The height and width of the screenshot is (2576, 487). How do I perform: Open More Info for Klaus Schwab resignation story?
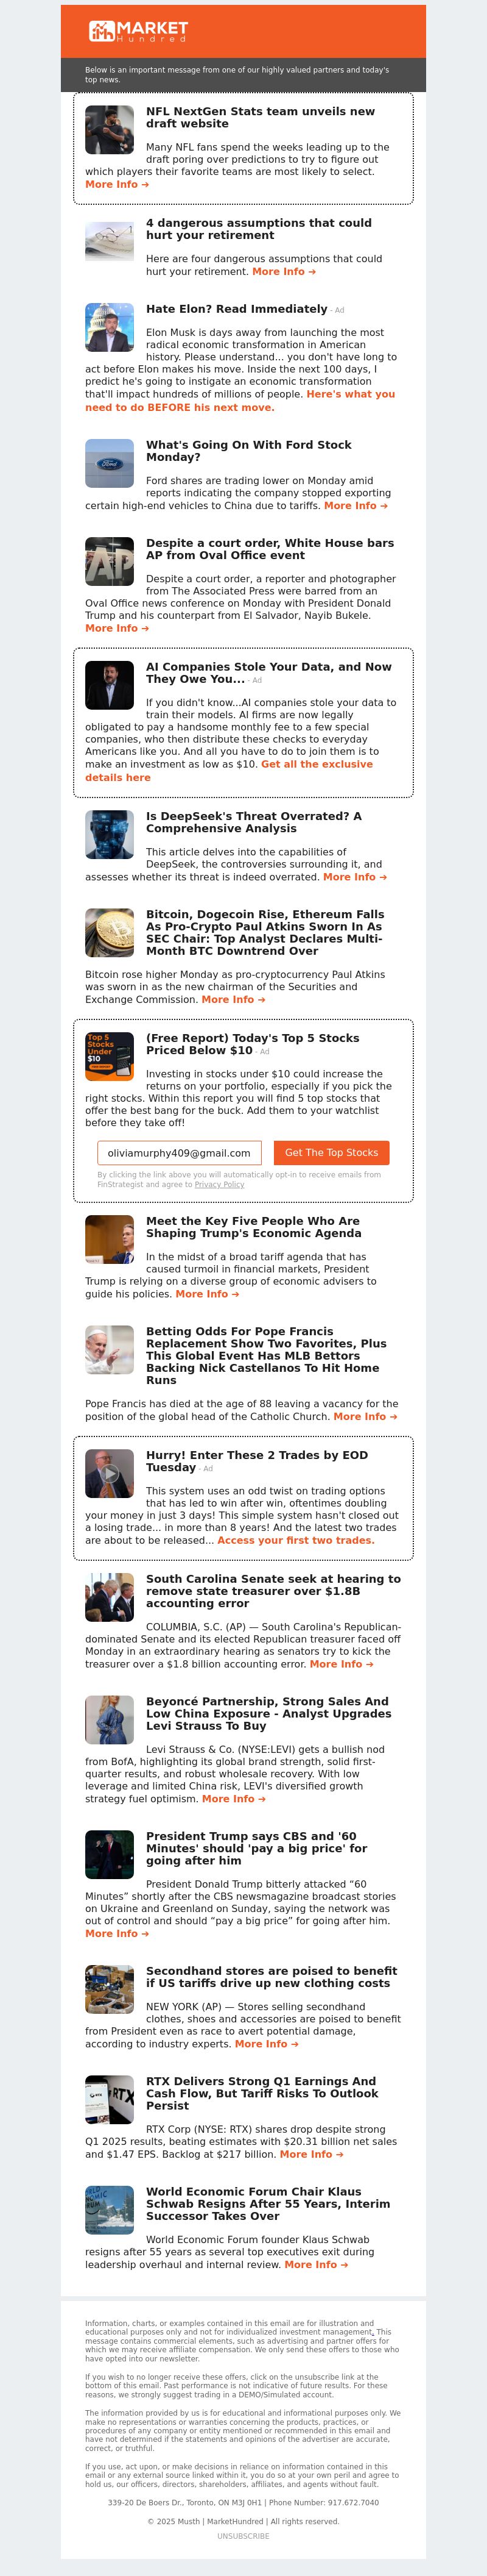tap(317, 2265)
